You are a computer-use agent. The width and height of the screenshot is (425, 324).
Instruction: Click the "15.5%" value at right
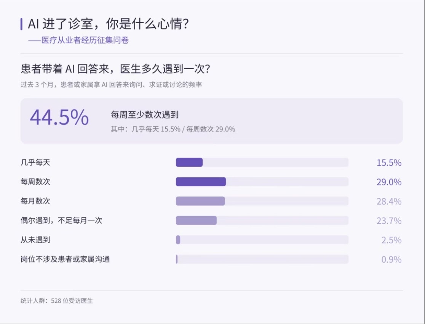[389, 163]
